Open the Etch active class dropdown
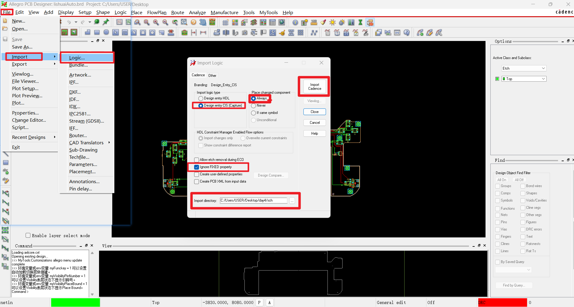 [524, 68]
